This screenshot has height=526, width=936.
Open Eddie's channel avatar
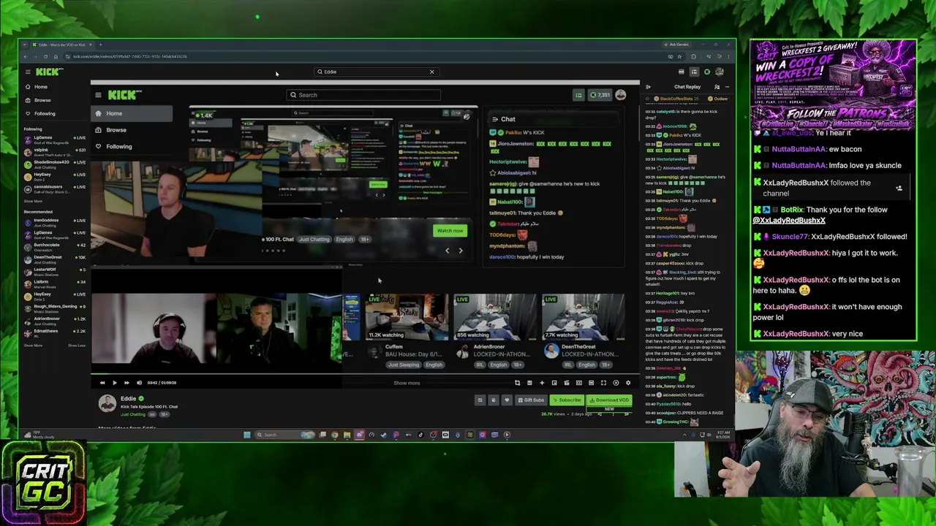pyautogui.click(x=107, y=403)
